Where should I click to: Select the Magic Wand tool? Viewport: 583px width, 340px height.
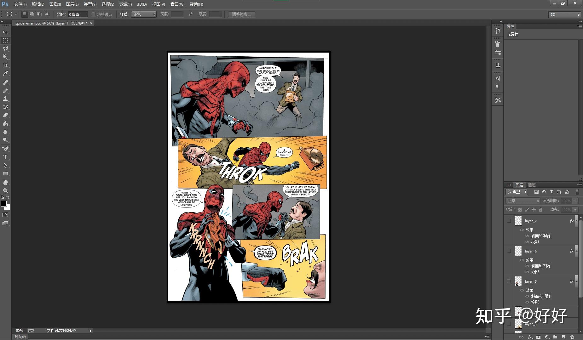click(x=5, y=57)
